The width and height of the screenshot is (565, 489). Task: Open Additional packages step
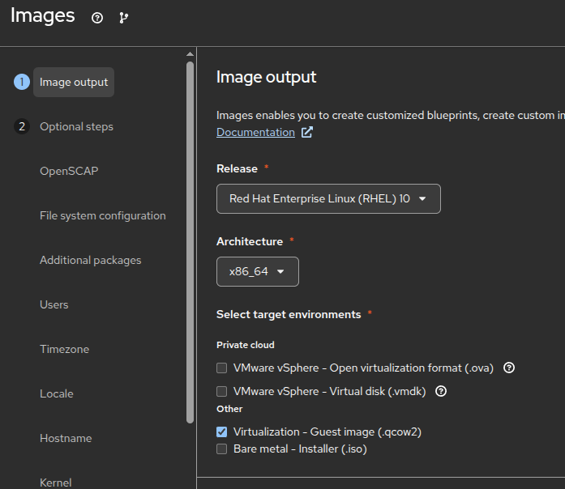coord(90,260)
